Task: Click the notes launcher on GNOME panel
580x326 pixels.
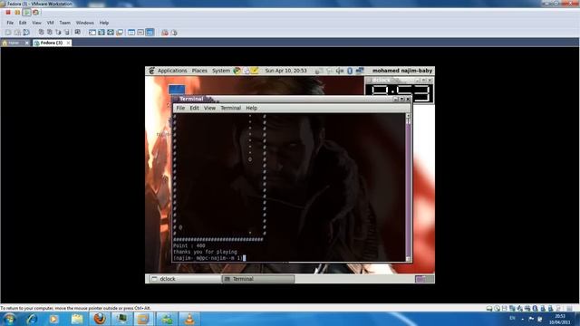Action: pyautogui.click(x=255, y=71)
